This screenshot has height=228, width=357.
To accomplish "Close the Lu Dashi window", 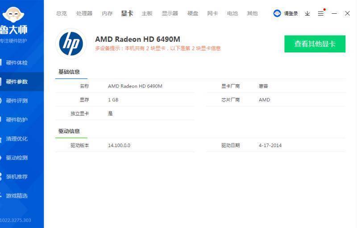I will [347, 13].
